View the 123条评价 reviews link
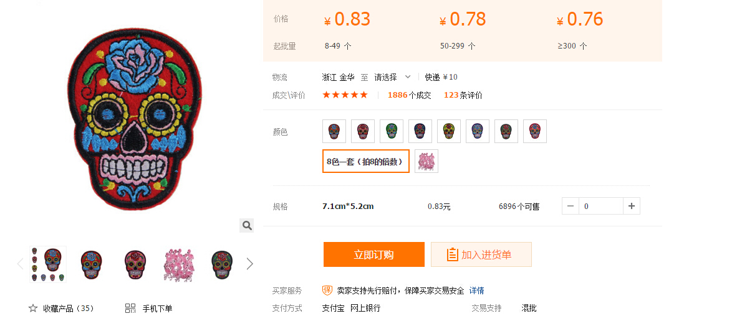 click(x=463, y=95)
